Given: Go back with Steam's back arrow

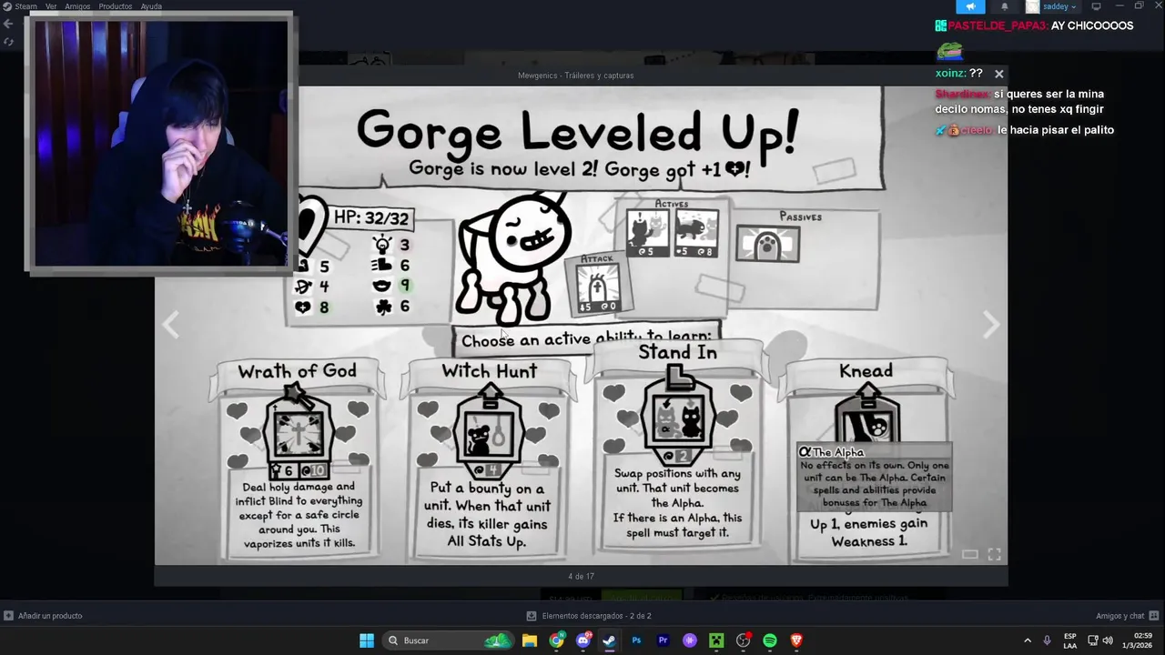Looking at the screenshot, I should pos(8,25).
